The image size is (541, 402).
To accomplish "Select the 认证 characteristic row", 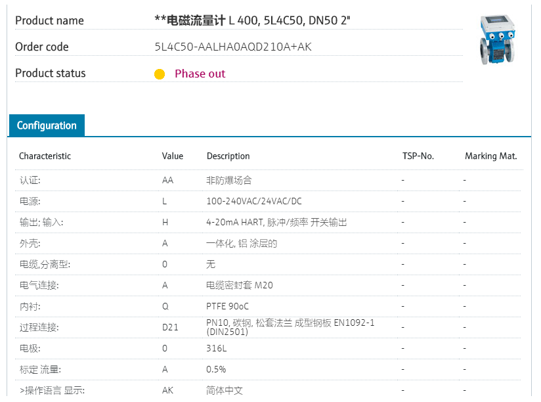I will [x=30, y=180].
